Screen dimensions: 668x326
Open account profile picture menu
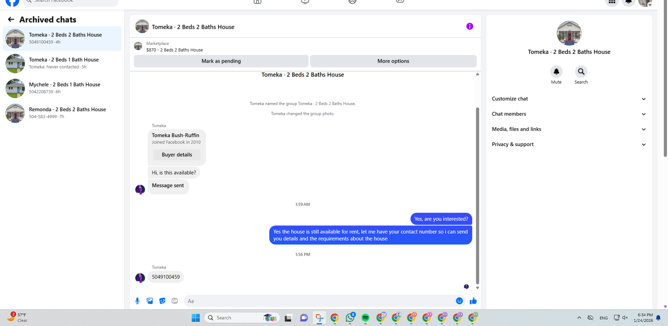click(x=645, y=2)
